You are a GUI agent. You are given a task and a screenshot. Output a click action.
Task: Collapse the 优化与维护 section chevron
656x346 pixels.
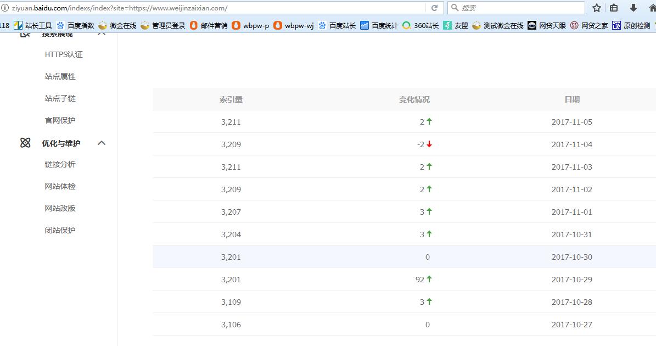coord(102,143)
